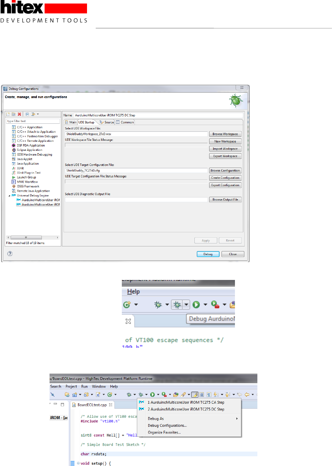The height and width of the screenshot is (466, 332).
Task: Click the Export Workspace button
Action: 225,156
